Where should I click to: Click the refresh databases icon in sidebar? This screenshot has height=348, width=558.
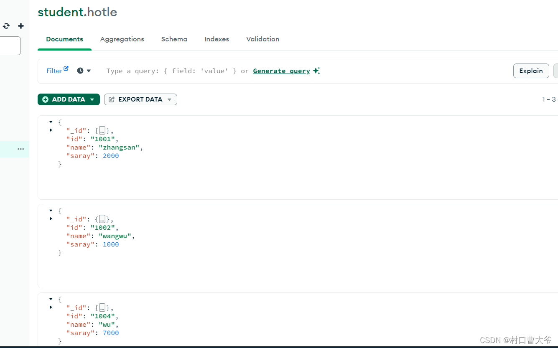tap(6, 26)
